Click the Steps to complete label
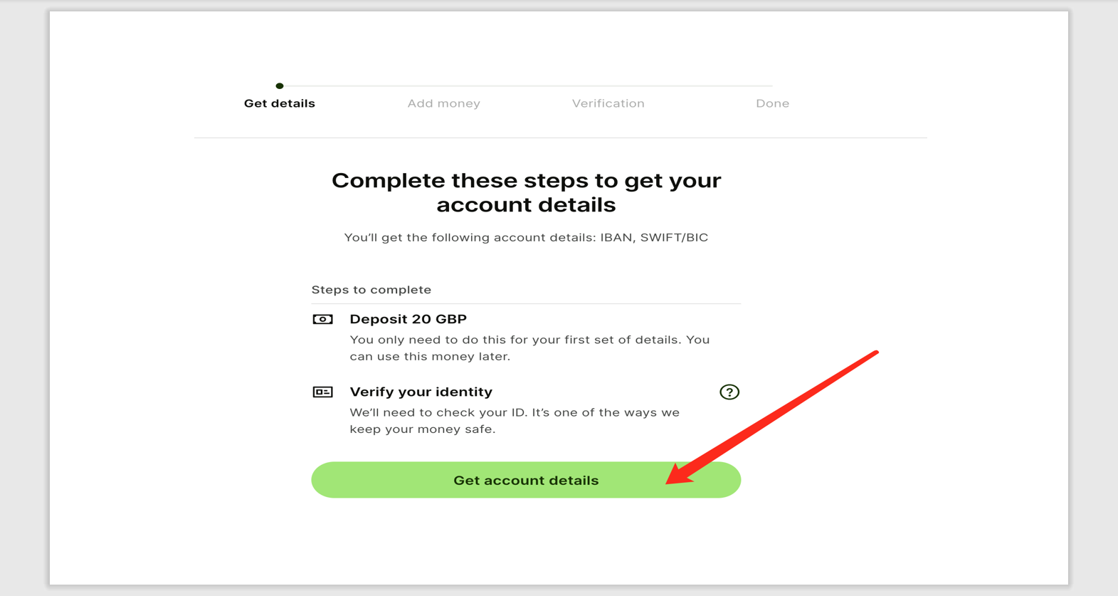This screenshot has height=596, width=1118. click(371, 290)
